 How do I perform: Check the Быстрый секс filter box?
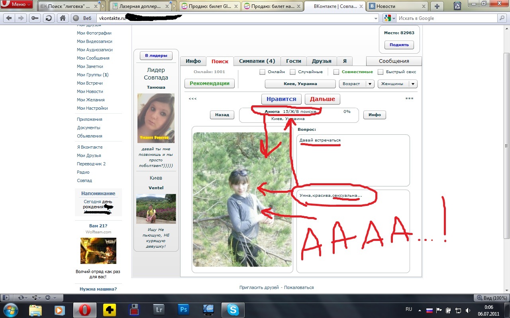click(x=380, y=72)
